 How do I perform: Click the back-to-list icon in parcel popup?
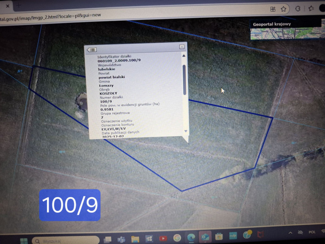(92, 50)
